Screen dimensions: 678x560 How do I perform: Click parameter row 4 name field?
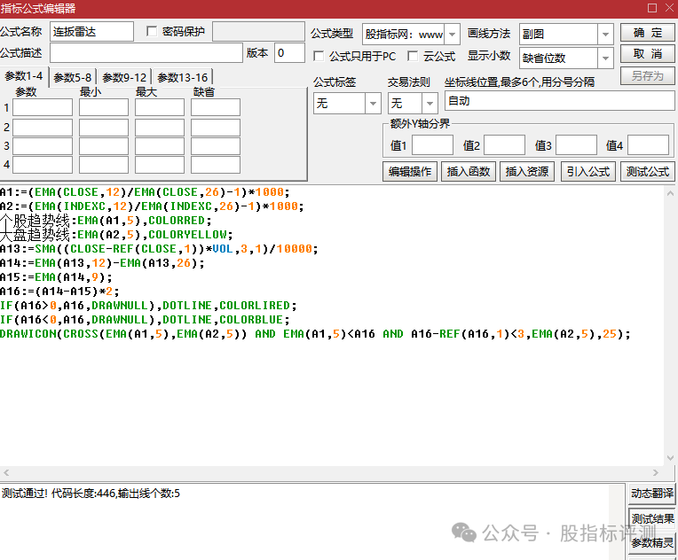(43, 165)
